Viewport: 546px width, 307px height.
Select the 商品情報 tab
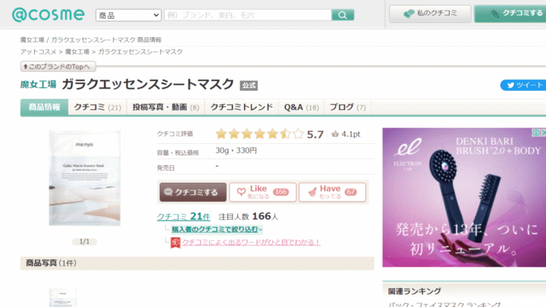(44, 107)
